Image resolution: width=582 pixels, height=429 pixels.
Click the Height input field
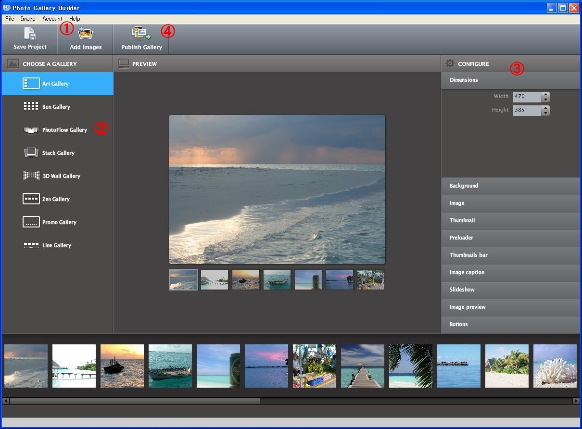[527, 110]
